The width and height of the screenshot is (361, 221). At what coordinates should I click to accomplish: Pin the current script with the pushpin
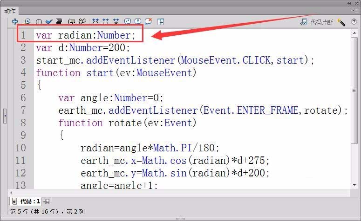click(47, 201)
